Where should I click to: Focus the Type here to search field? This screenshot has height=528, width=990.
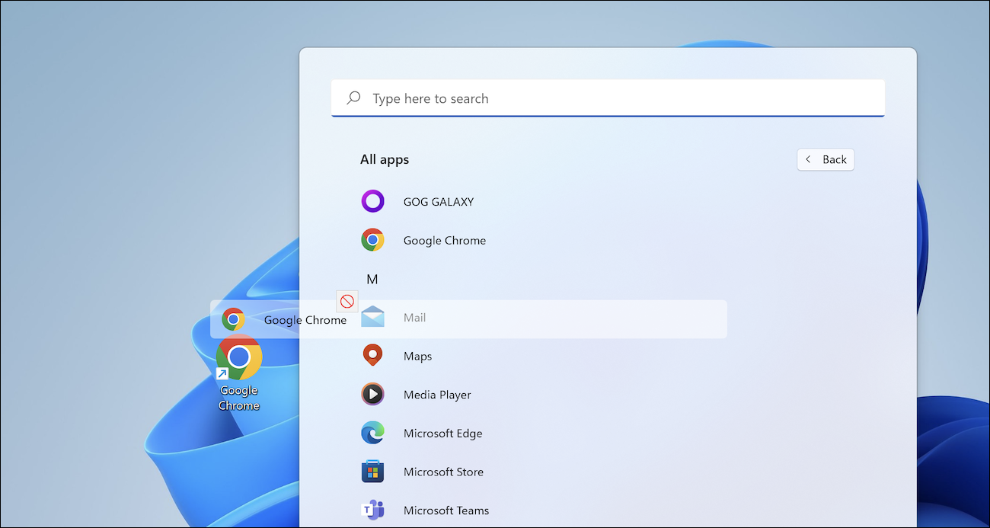pos(608,98)
